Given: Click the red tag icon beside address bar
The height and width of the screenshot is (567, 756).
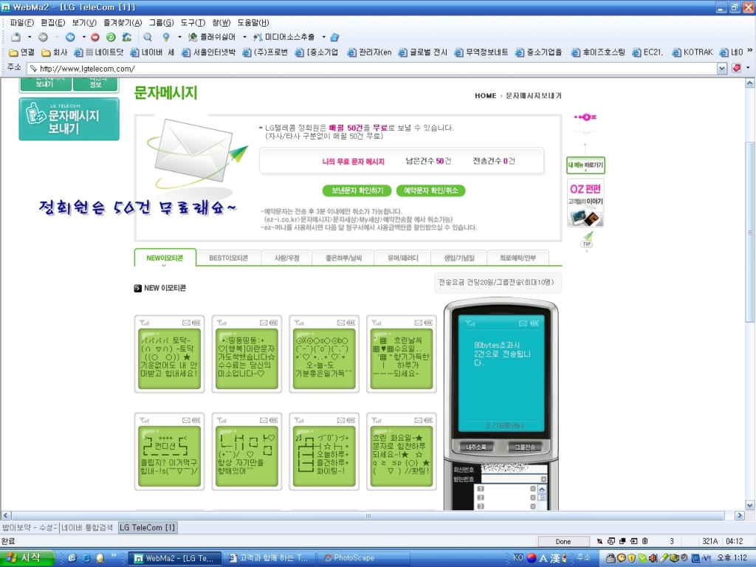Looking at the screenshot, I should 736,69.
